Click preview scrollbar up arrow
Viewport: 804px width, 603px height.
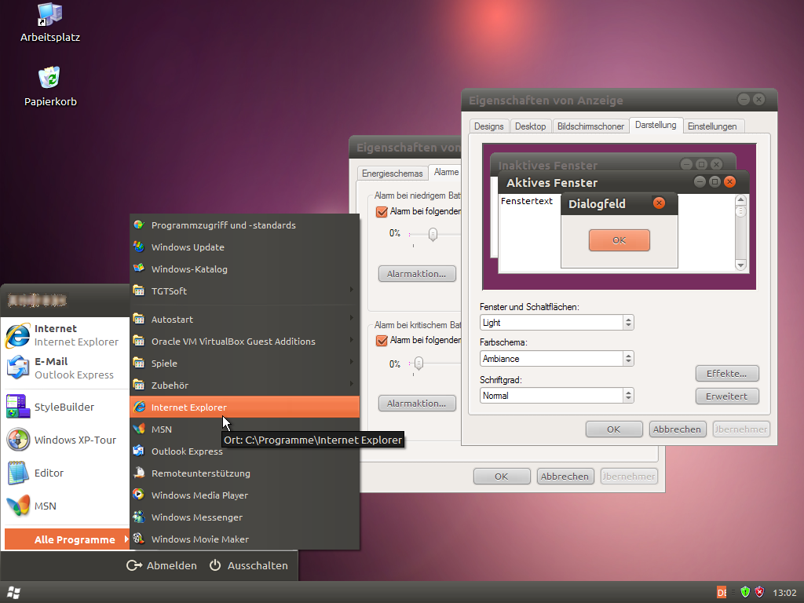point(740,199)
